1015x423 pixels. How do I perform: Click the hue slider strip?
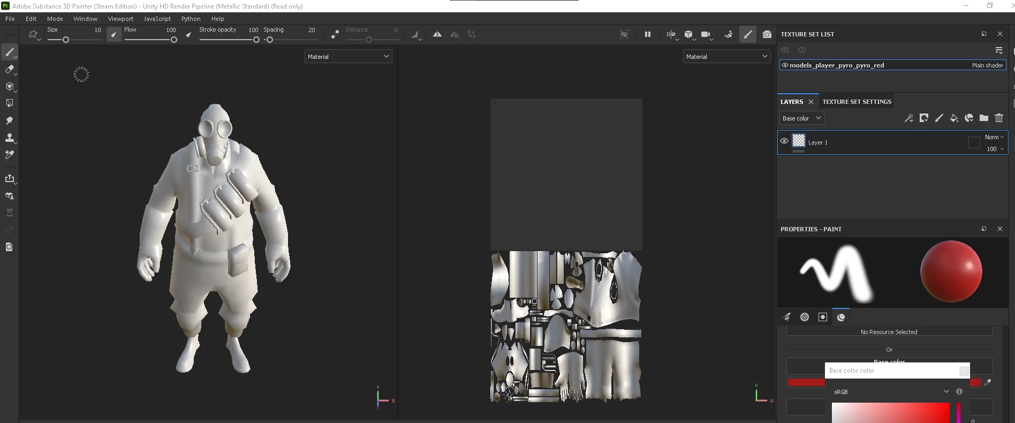click(x=958, y=412)
